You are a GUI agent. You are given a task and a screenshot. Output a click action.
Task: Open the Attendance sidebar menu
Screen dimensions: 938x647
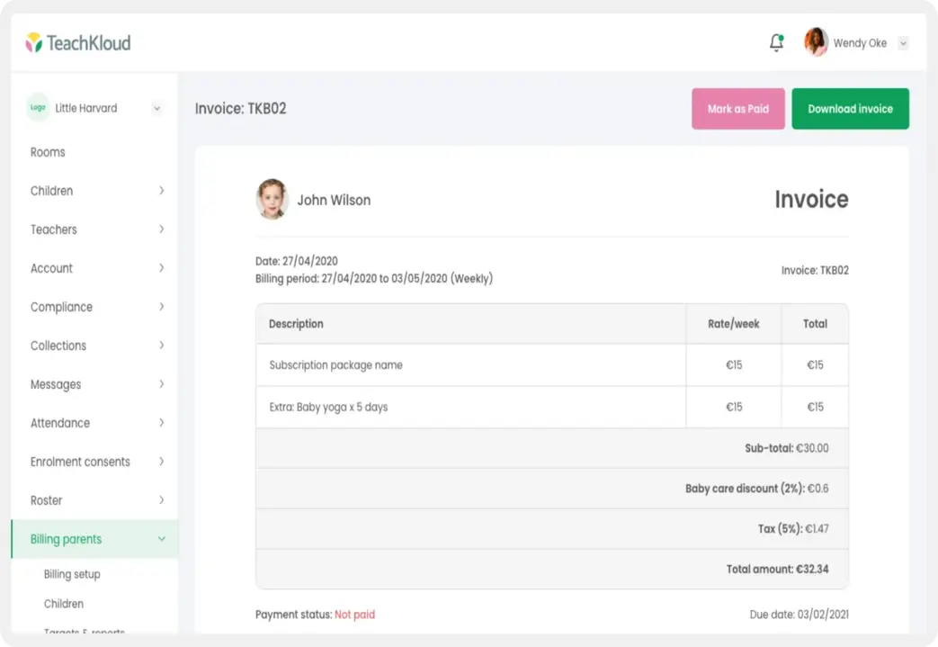(x=60, y=423)
